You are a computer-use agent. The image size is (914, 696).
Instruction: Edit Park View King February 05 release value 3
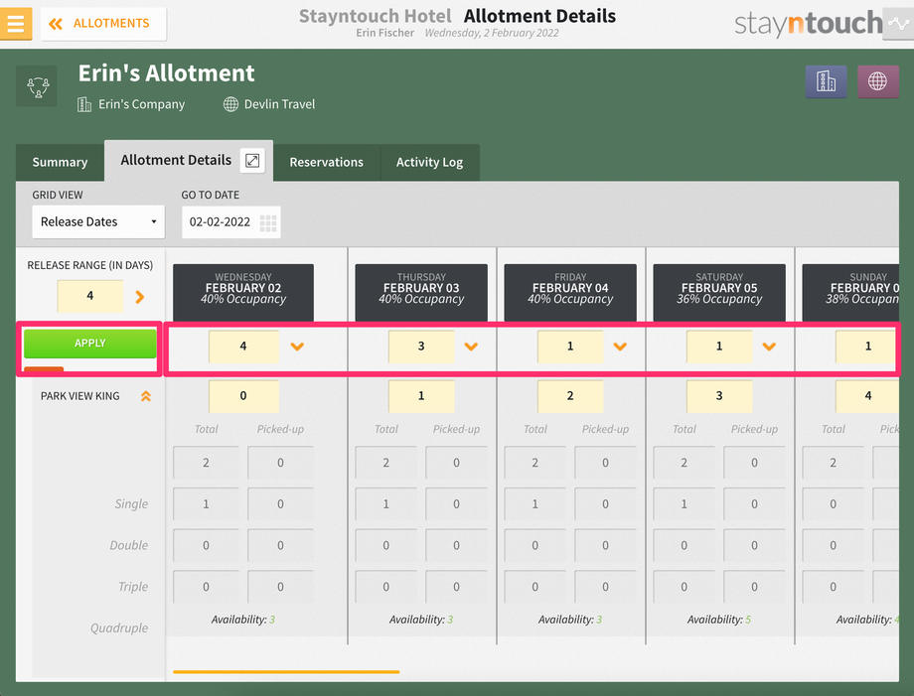tap(719, 396)
